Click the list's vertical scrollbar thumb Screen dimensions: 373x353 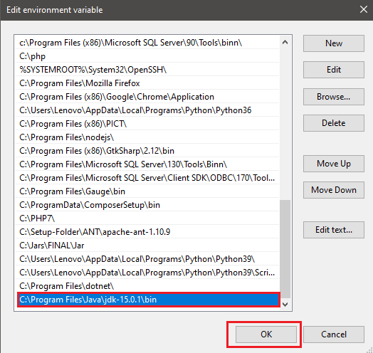tap(285, 249)
